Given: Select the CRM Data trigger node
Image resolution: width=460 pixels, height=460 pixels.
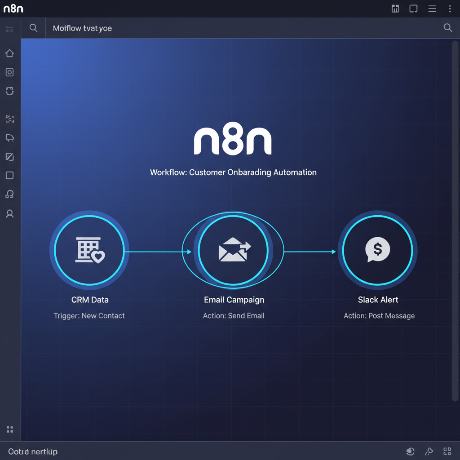Looking at the screenshot, I should tap(89, 250).
